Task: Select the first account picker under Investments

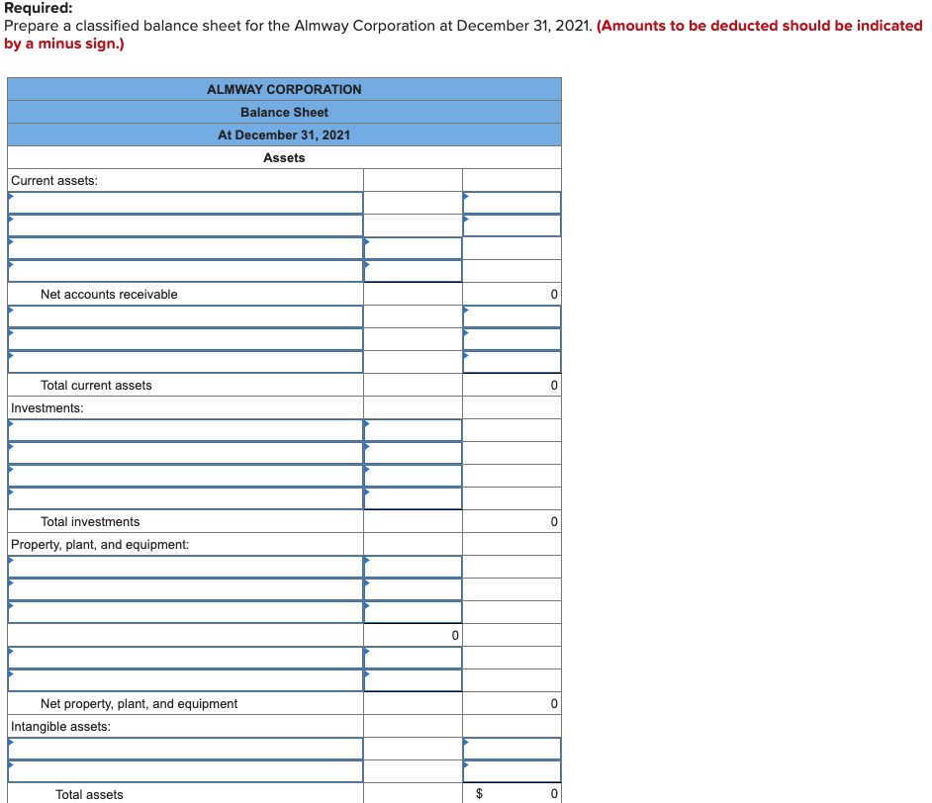Action: point(183,429)
